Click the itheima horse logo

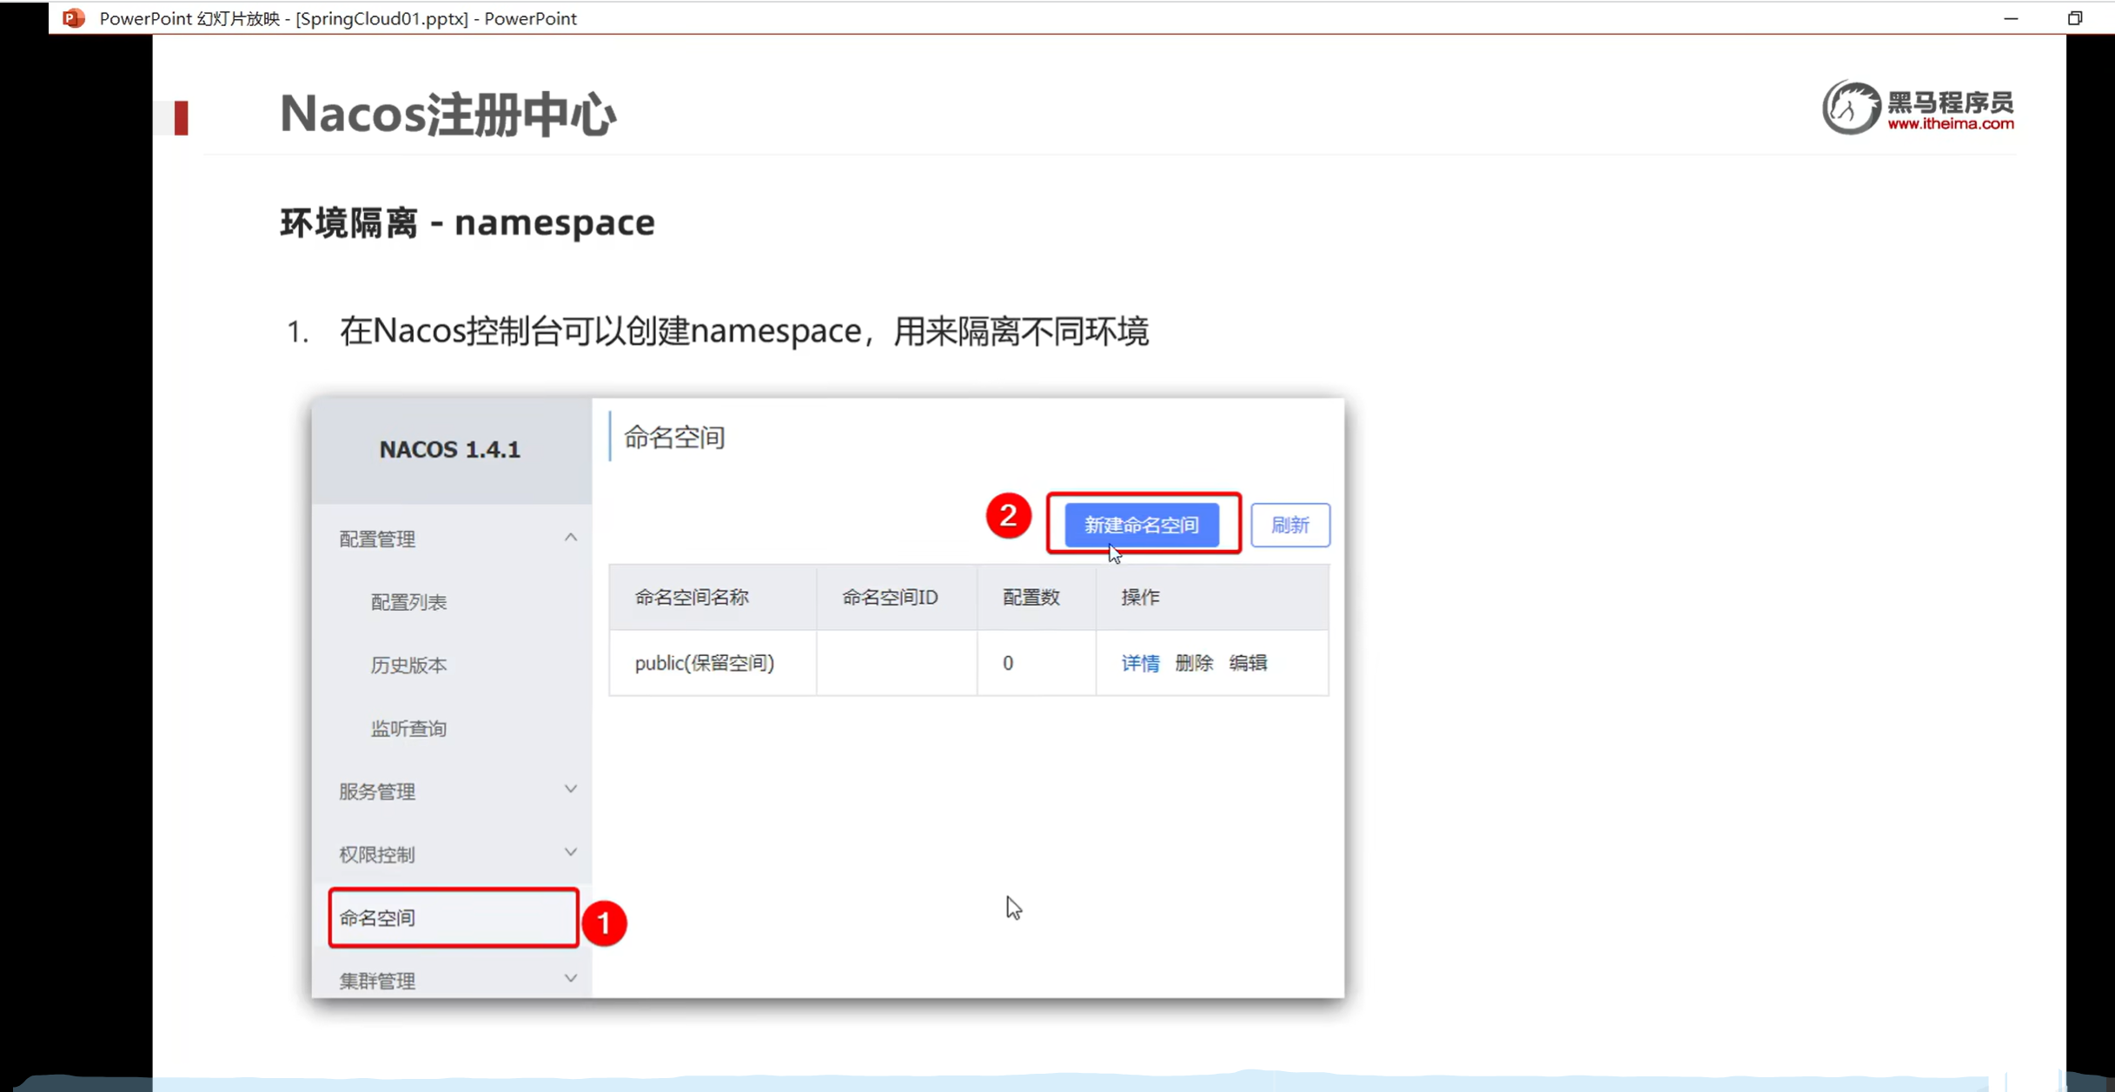[1851, 109]
